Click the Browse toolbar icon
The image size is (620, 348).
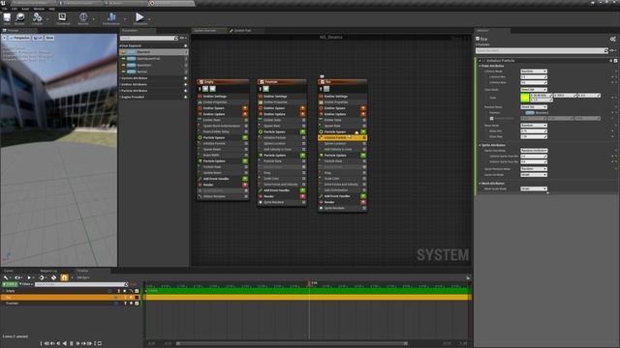tap(19, 17)
